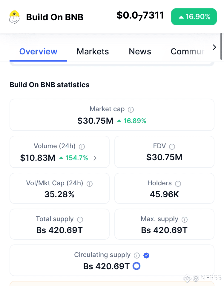Image resolution: width=224 pixels, height=286 pixels.
Task: Click the page's vertical scrollbar
Action: pyautogui.click(x=221, y=46)
